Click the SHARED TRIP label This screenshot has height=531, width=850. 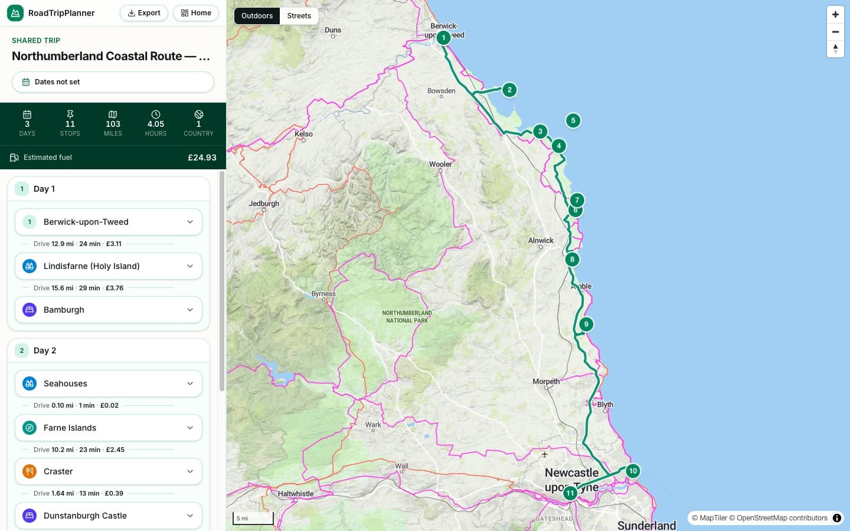coord(36,41)
